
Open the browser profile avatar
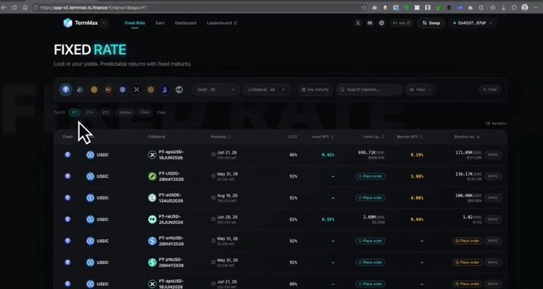[x=525, y=7]
